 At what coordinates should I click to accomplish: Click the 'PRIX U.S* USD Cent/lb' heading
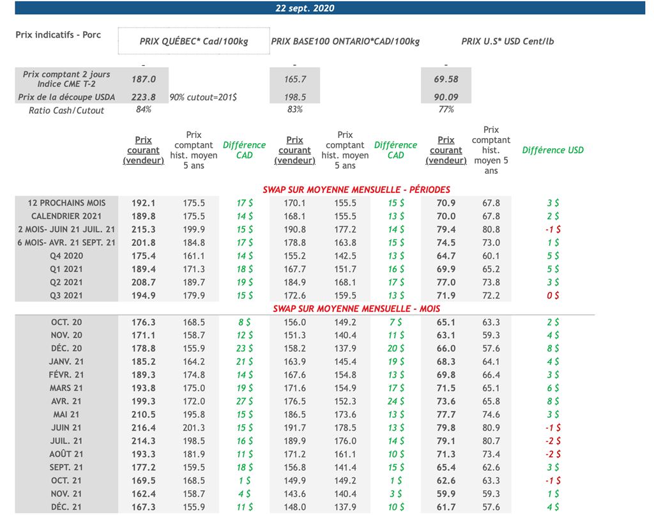pos(508,42)
